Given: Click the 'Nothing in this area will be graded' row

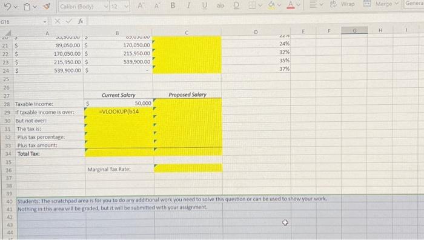Looking at the screenshot, I should 113,208.
